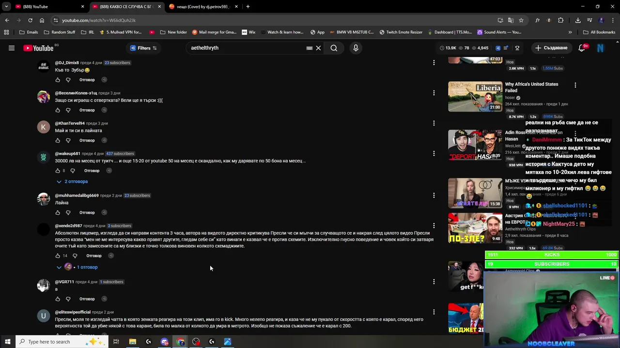Open Task View on the taskbar
This screenshot has height=348, width=620.
(116, 342)
